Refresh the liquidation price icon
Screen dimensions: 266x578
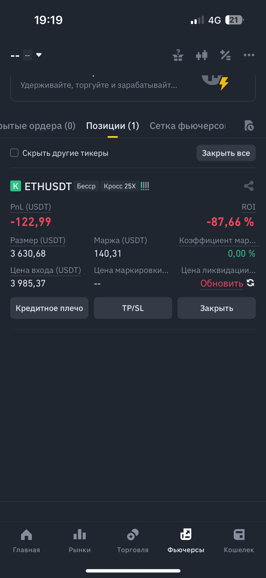point(251,283)
